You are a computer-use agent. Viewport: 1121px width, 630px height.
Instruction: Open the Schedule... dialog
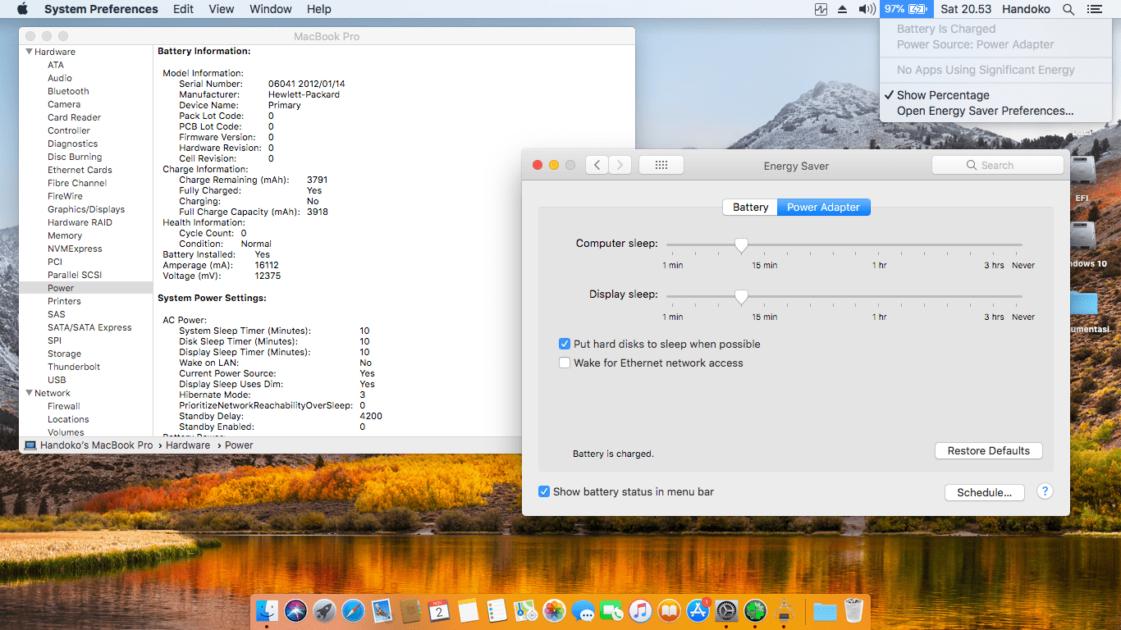[984, 492]
